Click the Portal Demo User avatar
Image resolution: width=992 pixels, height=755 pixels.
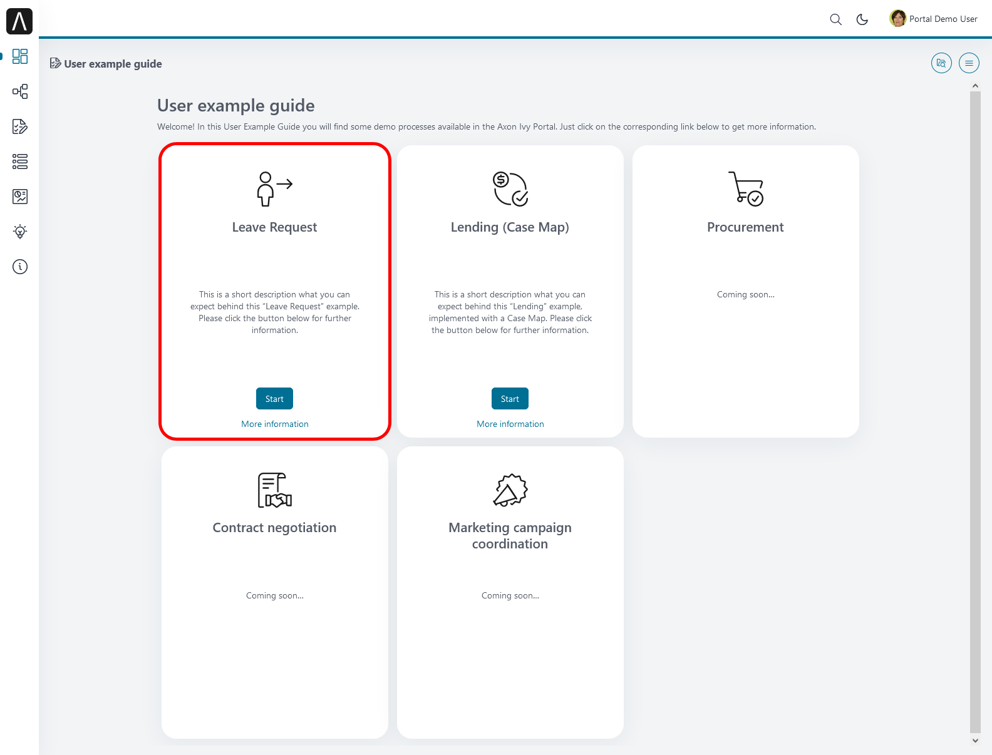[897, 19]
